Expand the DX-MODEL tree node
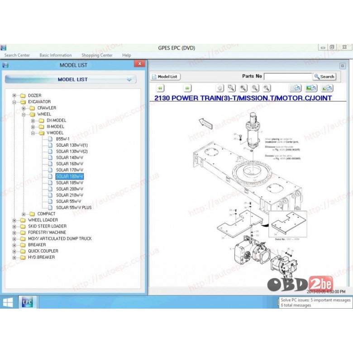Screen dimensions: 353x353 pos(33,121)
